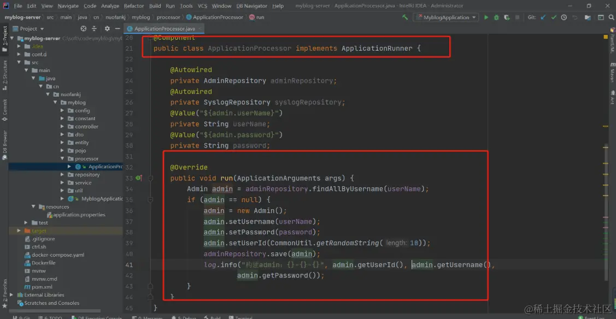Select the ApplicationProcessor class icon in tree
This screenshot has width=616, height=319.
78,167
